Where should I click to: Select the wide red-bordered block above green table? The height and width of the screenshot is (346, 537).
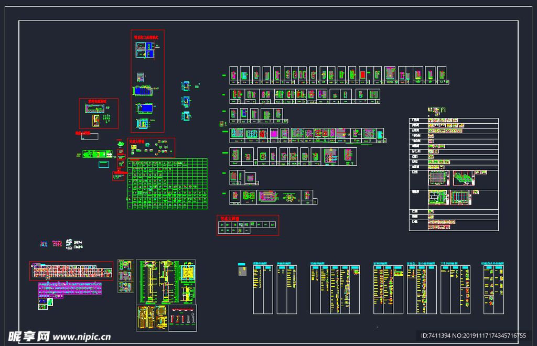point(152,148)
